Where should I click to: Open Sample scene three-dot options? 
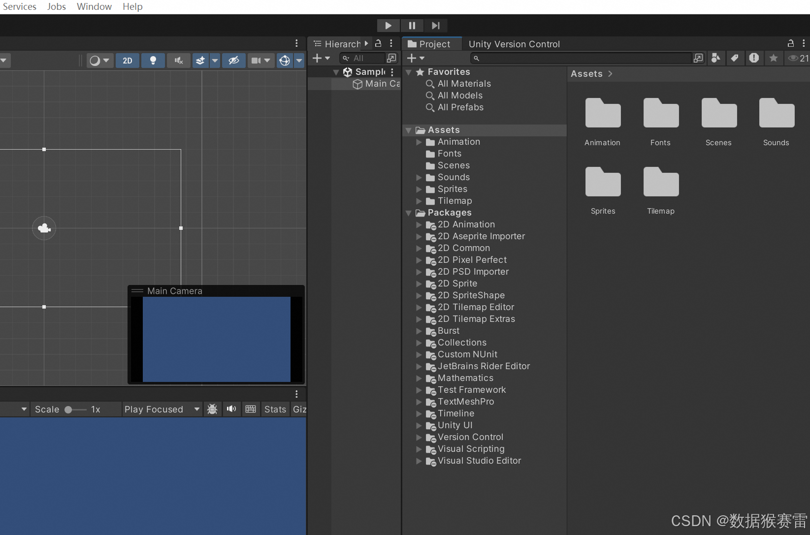point(392,72)
